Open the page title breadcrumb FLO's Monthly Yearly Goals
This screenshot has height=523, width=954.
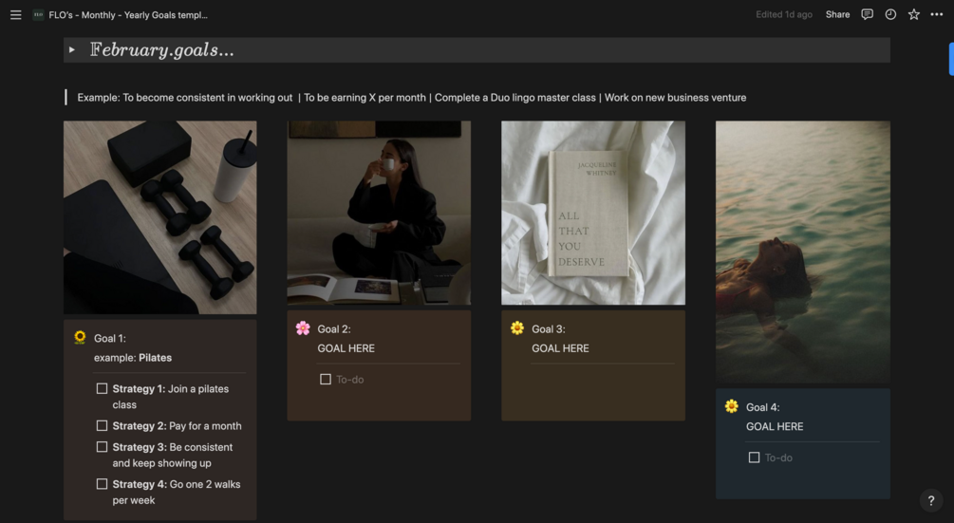pyautogui.click(x=128, y=15)
